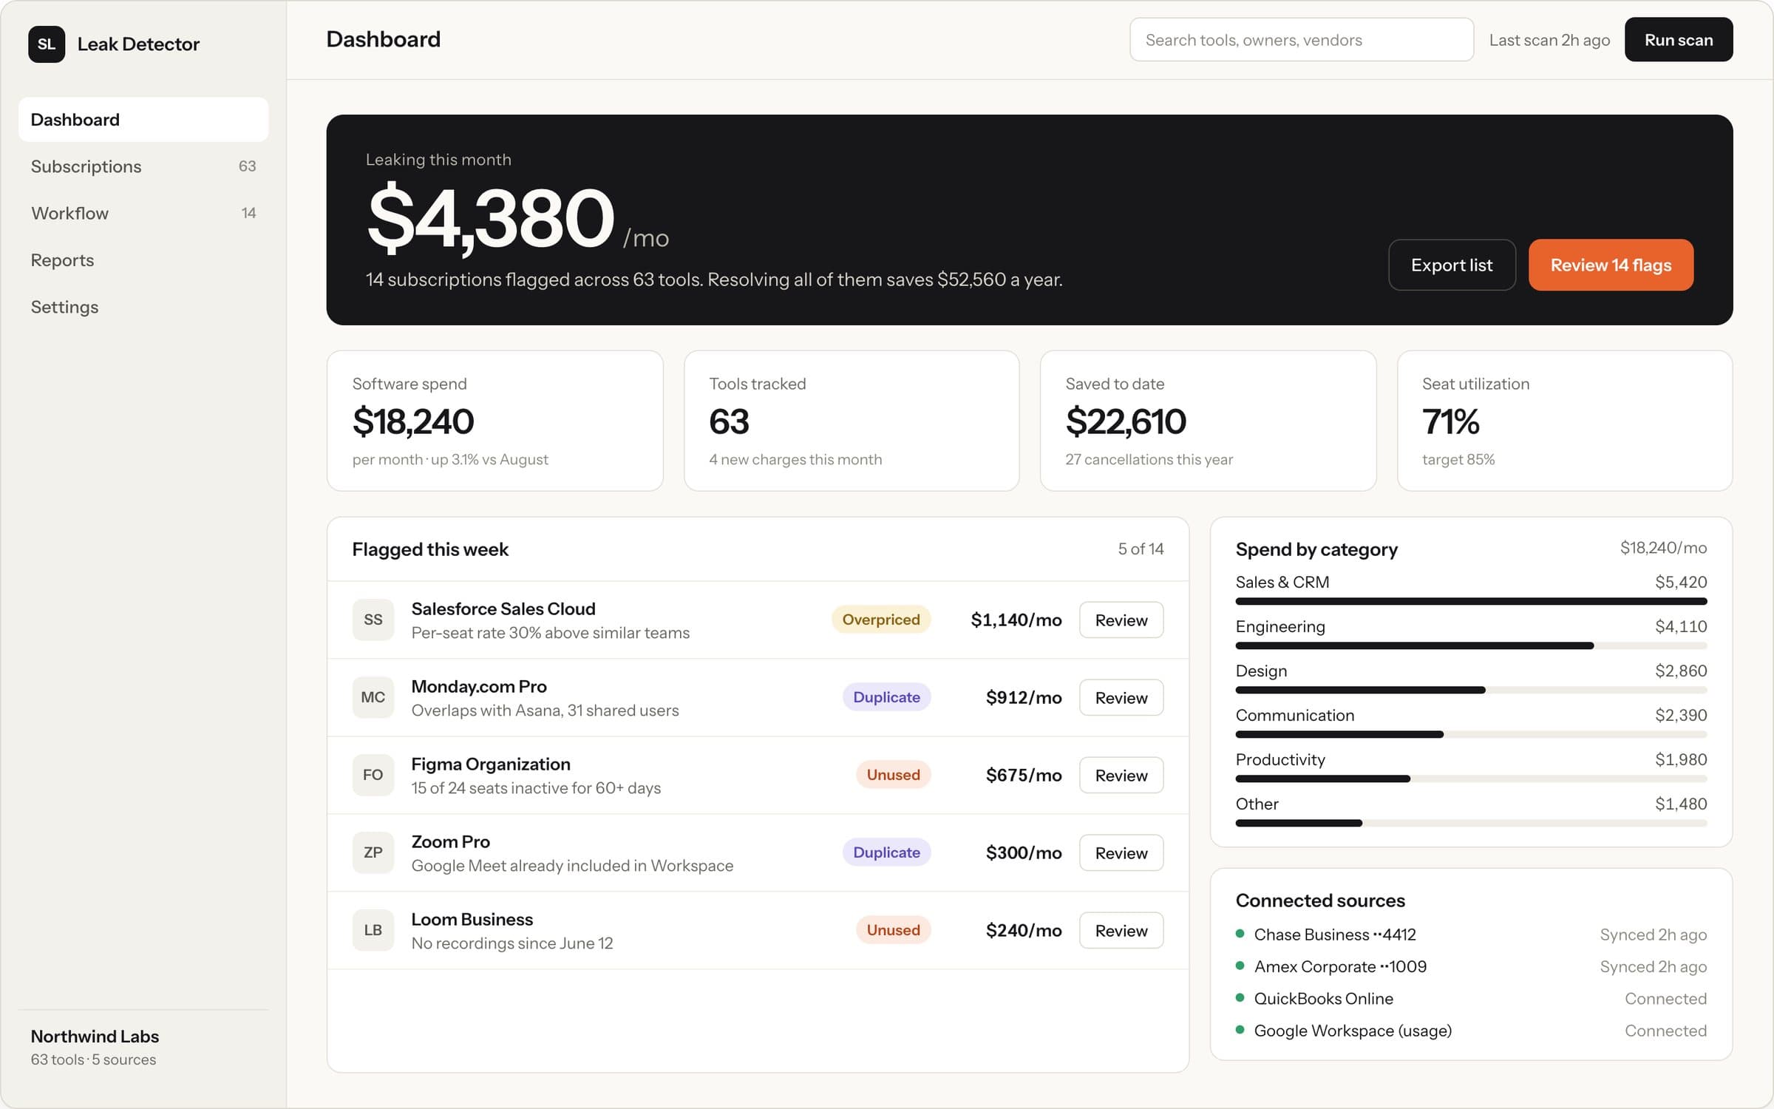This screenshot has height=1109, width=1774.
Task: Click the Unused tag on Figma Organization
Action: tap(893, 775)
